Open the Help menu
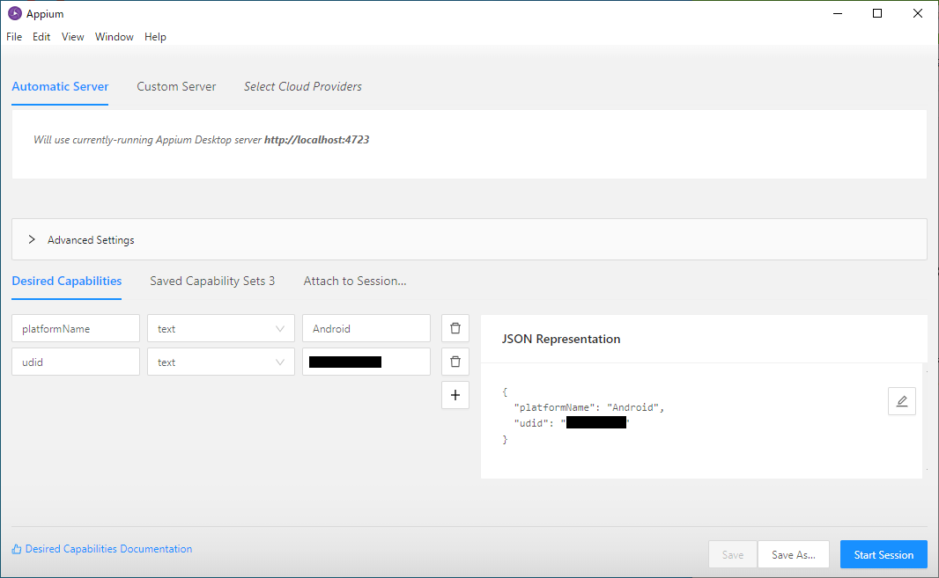 coord(155,37)
